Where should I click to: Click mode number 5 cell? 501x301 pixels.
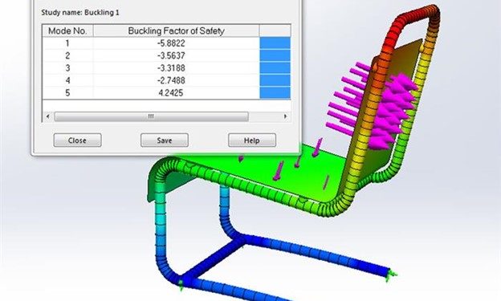[x=67, y=93]
